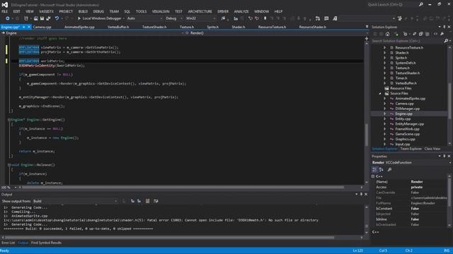Open the ARCHITECTURE menu
The image size is (453, 254).
click(200, 11)
